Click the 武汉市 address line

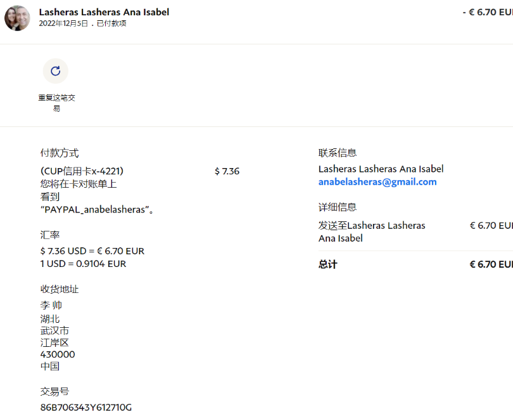[x=54, y=330]
